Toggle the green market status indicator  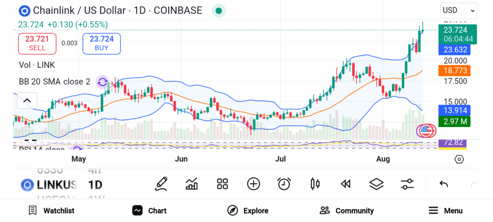(x=219, y=11)
